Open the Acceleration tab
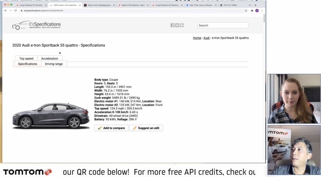The height and width of the screenshot is (177, 321). coord(50,59)
